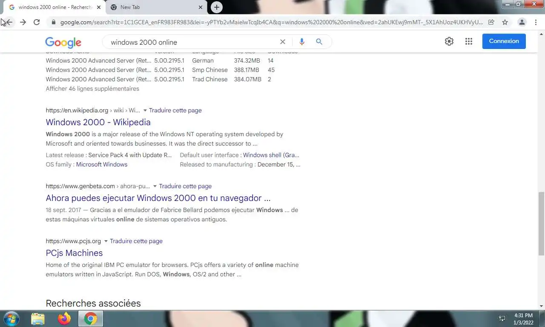This screenshot has height=327, width=545.
Task: Open a new tab with the plus button
Action: click(217, 7)
